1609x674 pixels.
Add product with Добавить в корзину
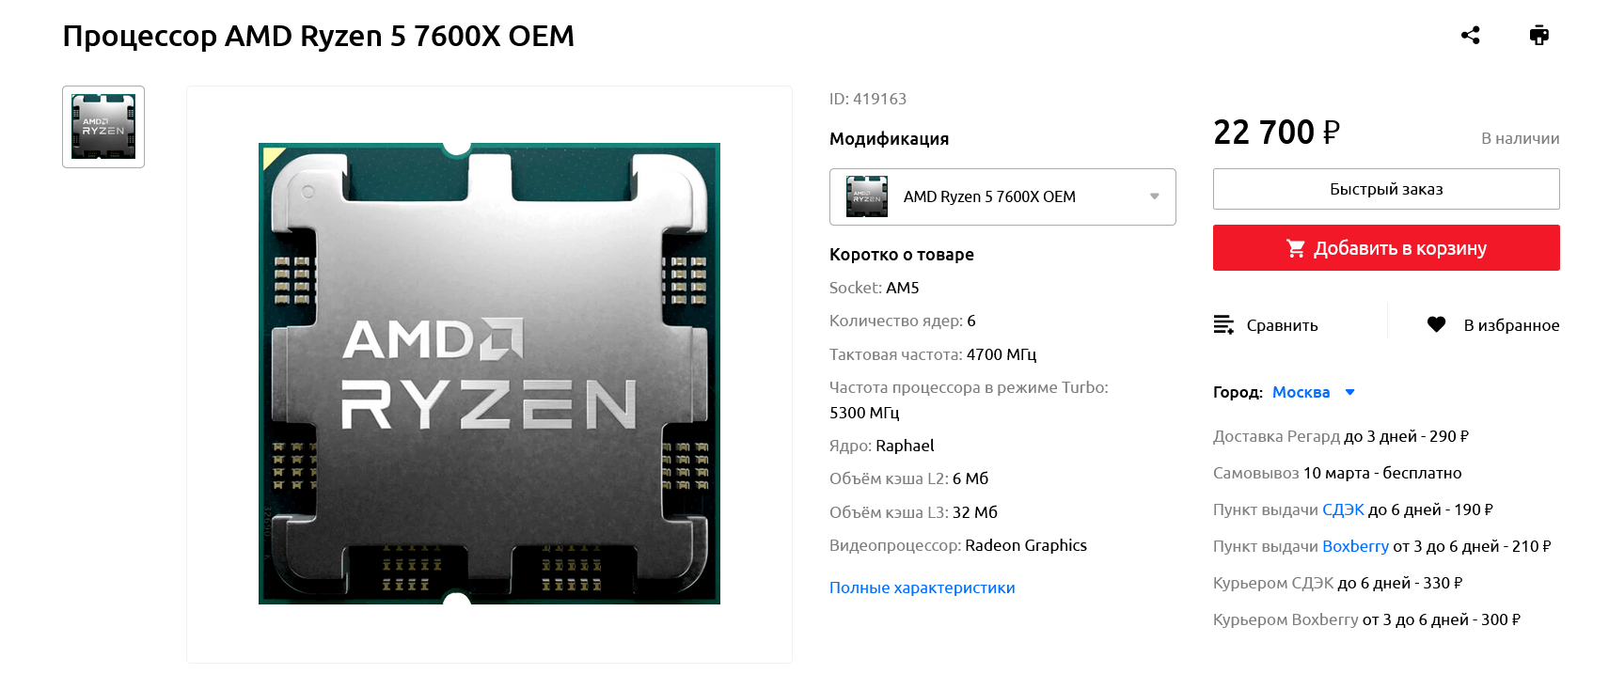(1386, 248)
